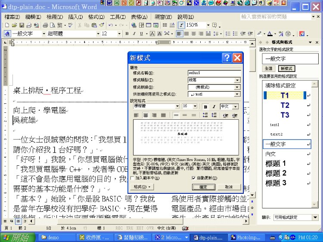Click the 全選 button in styles pane
The width and height of the screenshot is (323, 242).
pyautogui.click(x=268, y=68)
